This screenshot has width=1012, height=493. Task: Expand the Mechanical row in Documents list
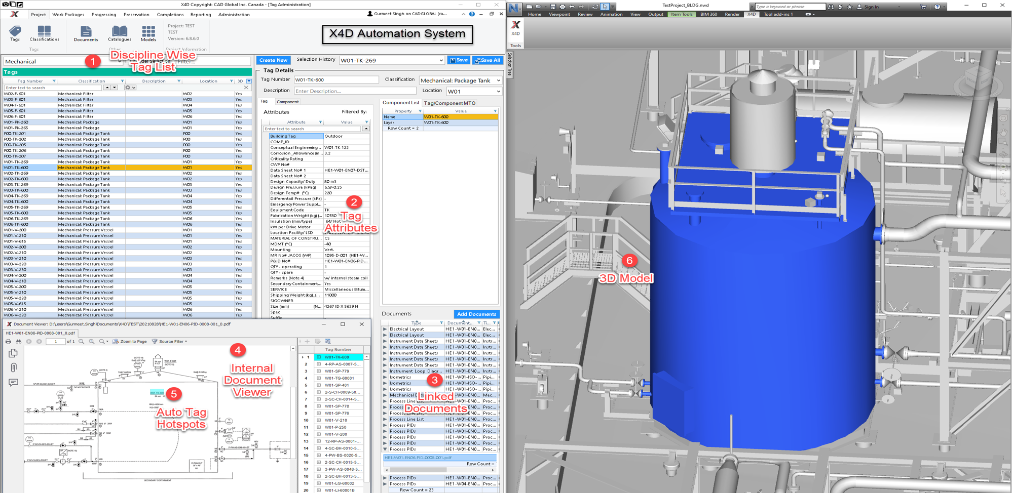pyautogui.click(x=385, y=395)
